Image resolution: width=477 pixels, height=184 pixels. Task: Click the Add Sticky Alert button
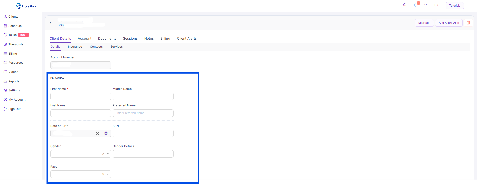(x=449, y=23)
